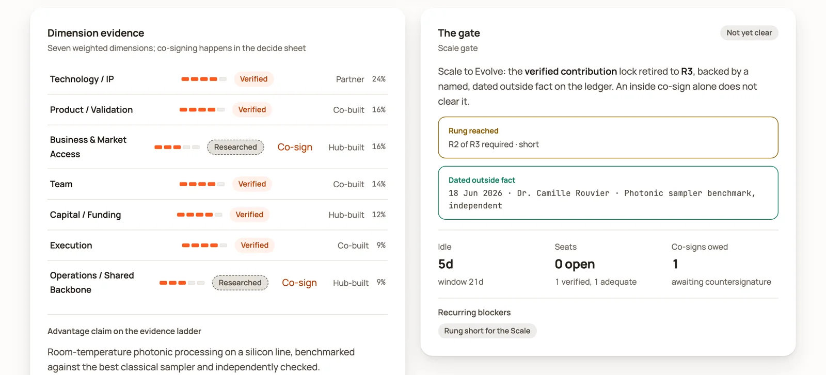Click the Not yet clear status pill
Image resolution: width=826 pixels, height=375 pixels.
749,32
